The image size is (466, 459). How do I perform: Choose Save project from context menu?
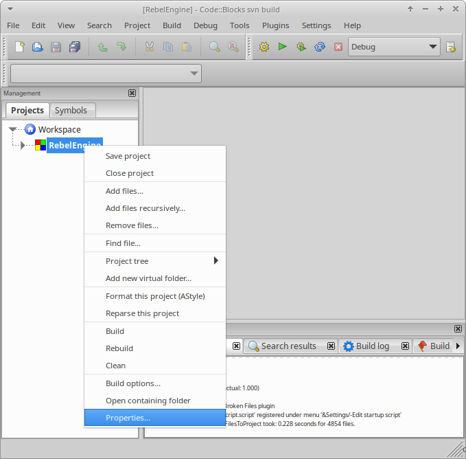click(x=155, y=156)
